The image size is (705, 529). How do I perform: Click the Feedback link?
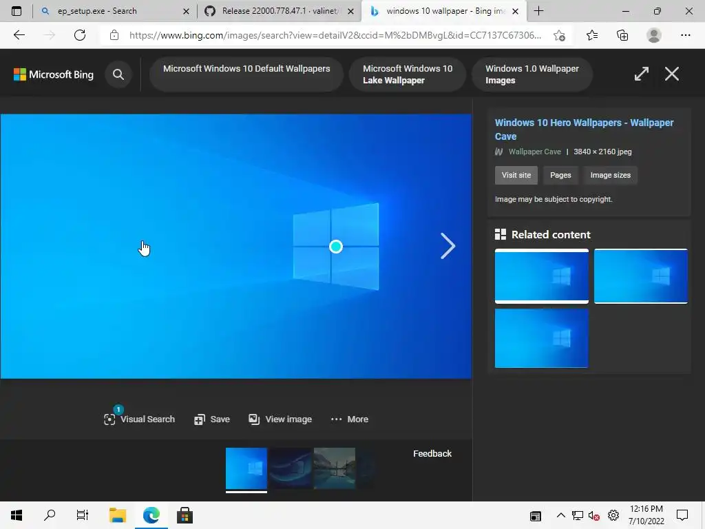(x=432, y=453)
